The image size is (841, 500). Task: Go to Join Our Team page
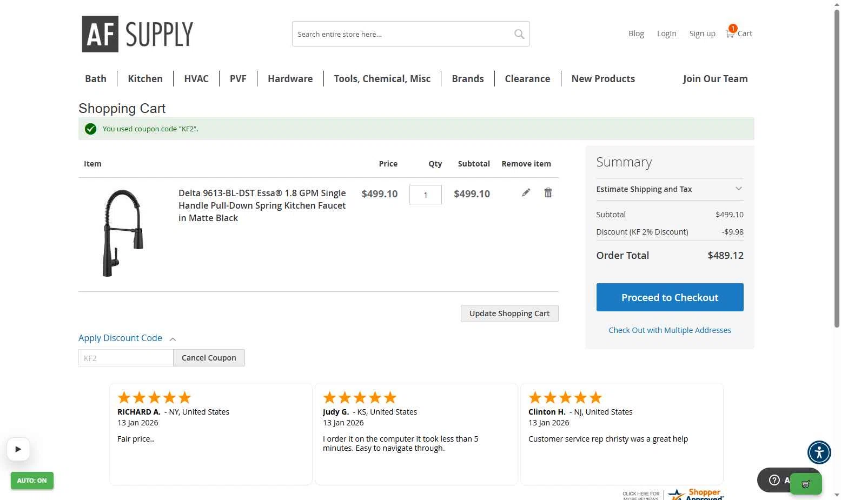pyautogui.click(x=715, y=78)
